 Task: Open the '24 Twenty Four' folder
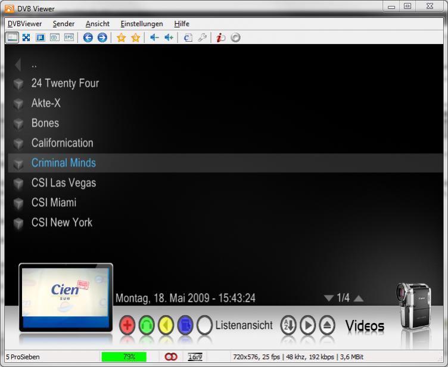coord(65,83)
